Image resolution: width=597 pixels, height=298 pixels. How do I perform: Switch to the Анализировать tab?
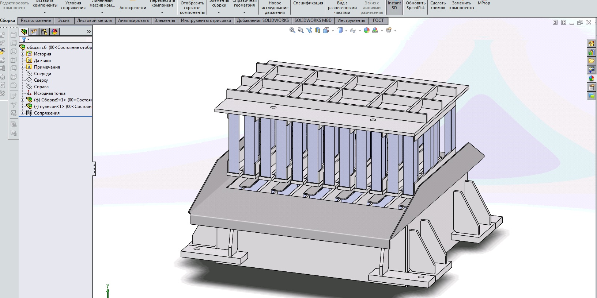(x=133, y=20)
